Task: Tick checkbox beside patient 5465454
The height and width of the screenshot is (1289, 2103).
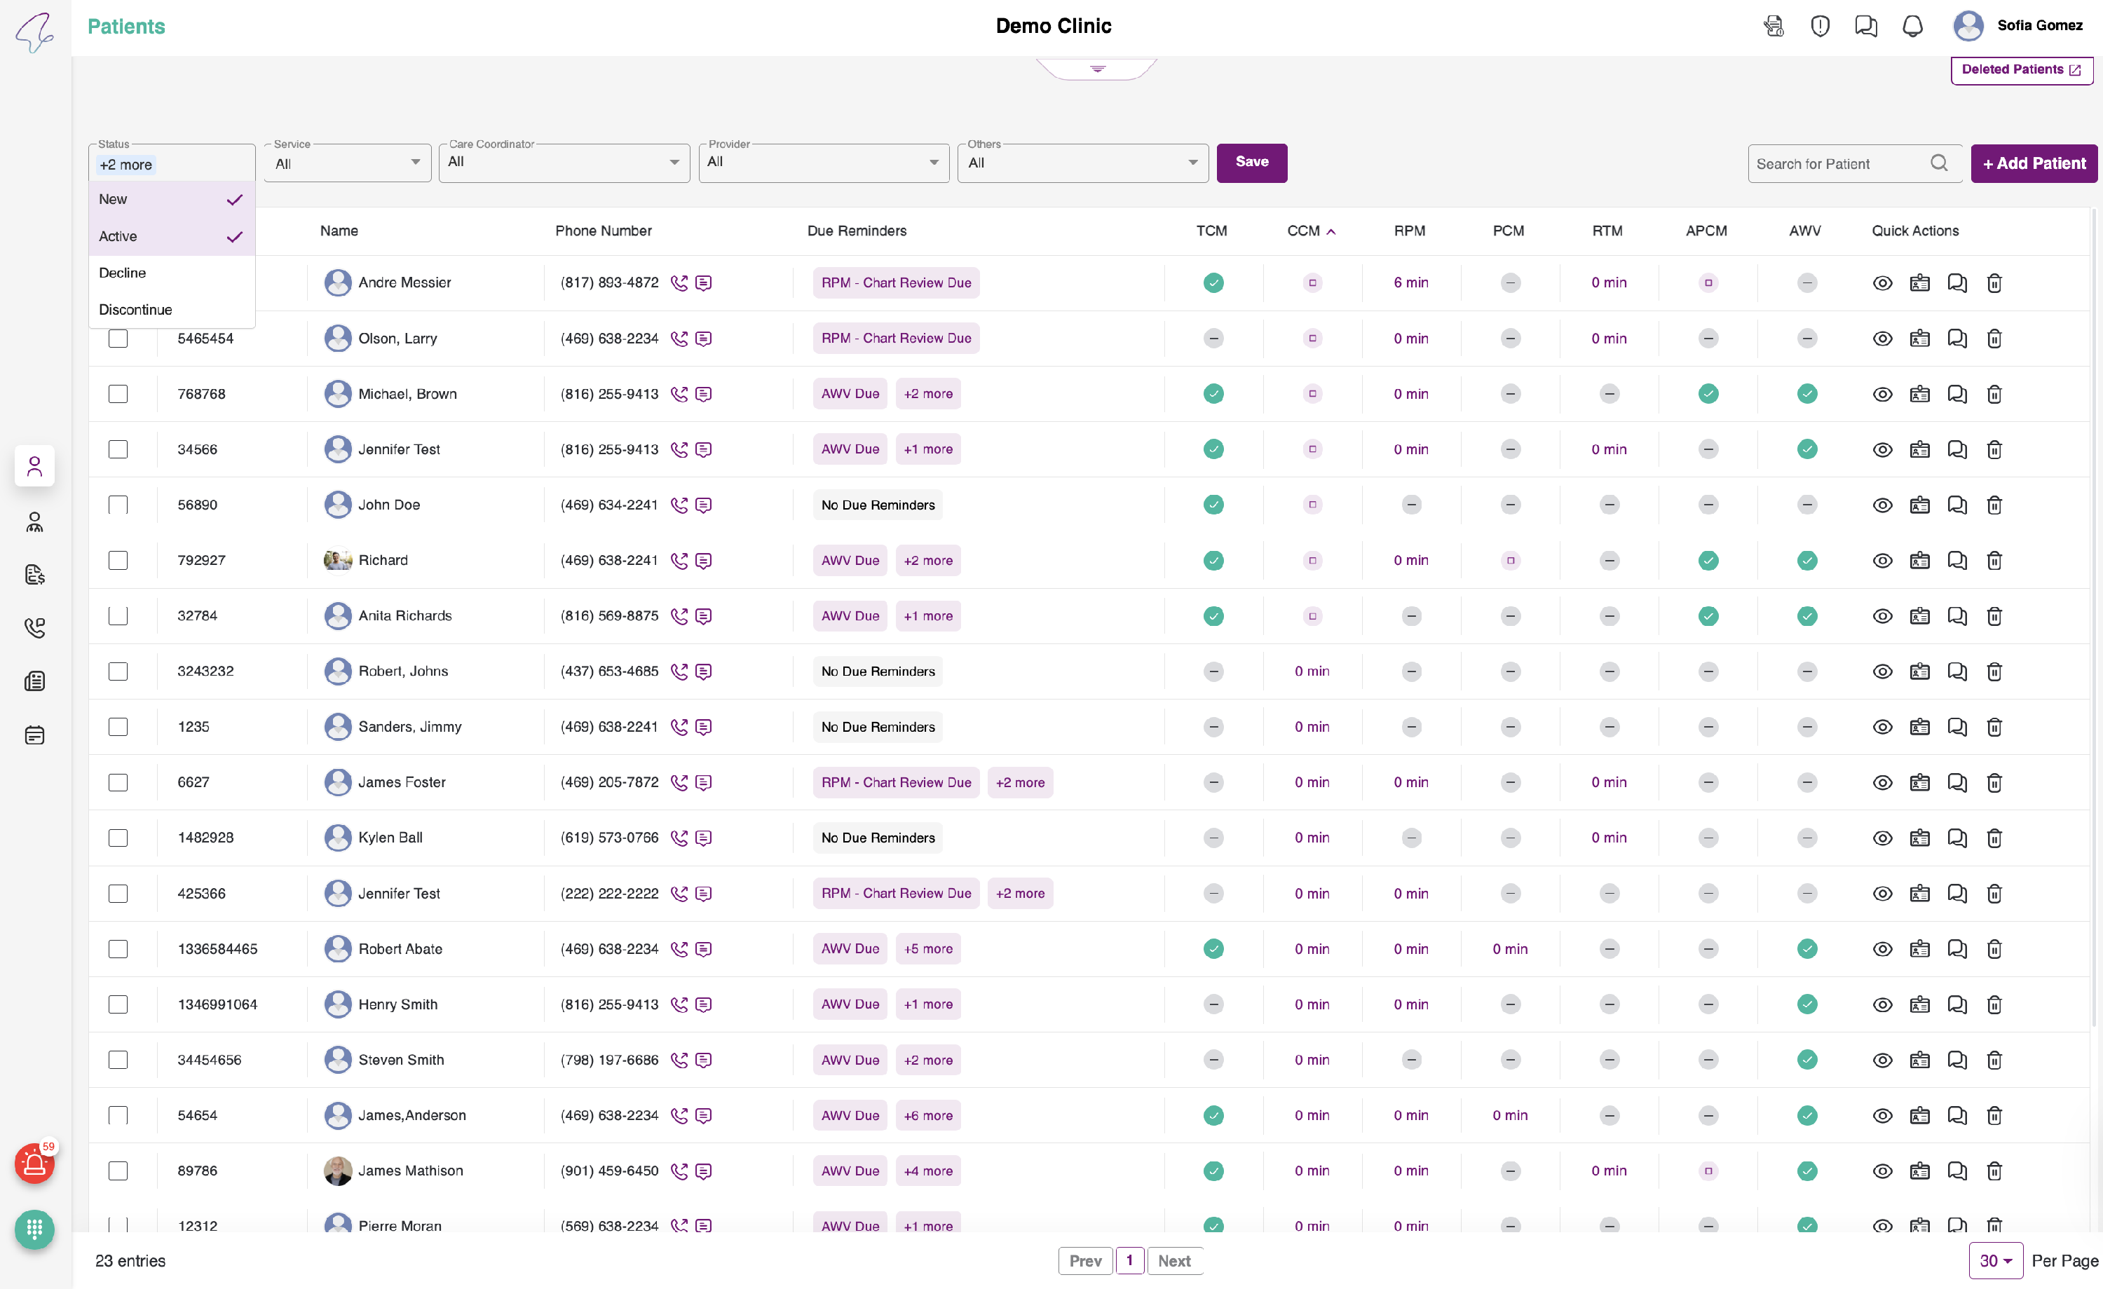Action: point(118,339)
